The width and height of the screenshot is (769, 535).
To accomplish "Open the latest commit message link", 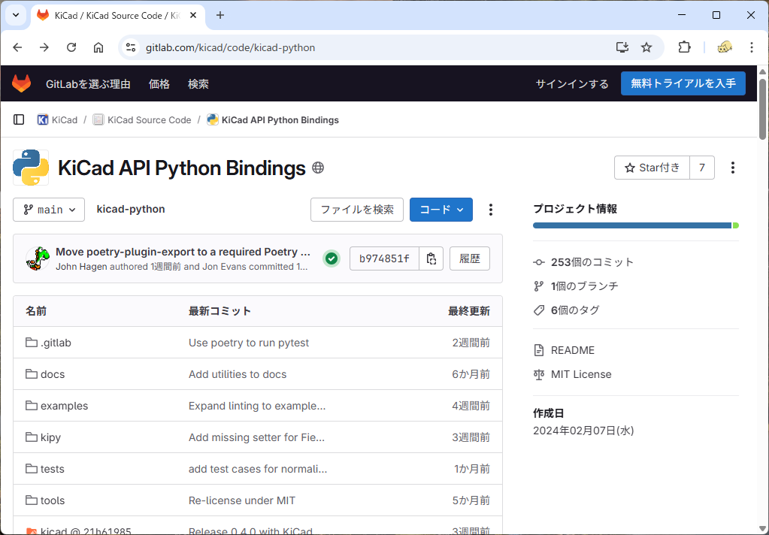I will click(183, 252).
